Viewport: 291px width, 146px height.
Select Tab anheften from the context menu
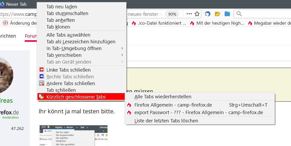[x=60, y=20]
